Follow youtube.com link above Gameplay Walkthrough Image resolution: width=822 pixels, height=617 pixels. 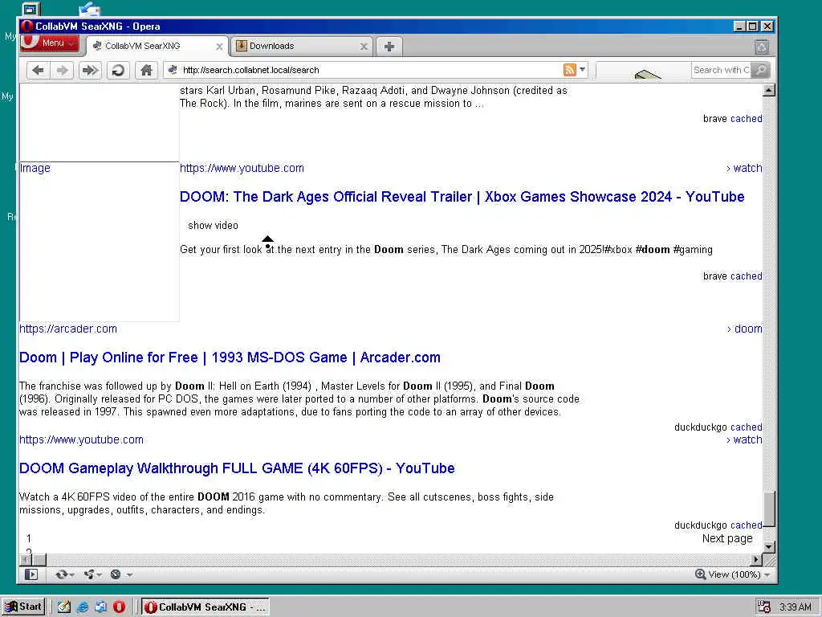click(81, 439)
